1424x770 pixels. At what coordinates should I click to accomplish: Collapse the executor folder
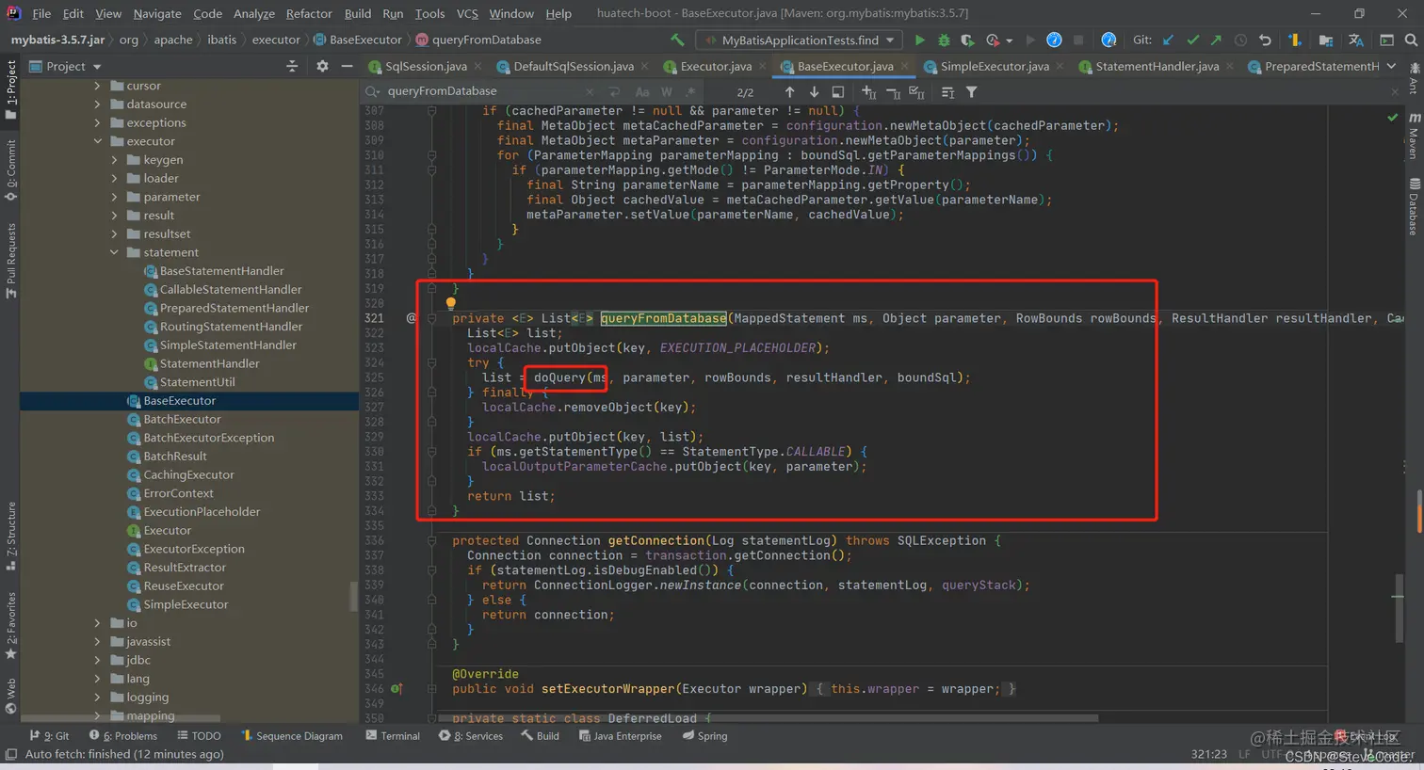97,141
